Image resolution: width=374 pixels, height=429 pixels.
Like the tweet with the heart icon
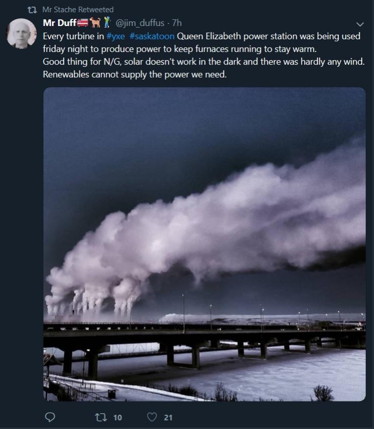pos(152,417)
